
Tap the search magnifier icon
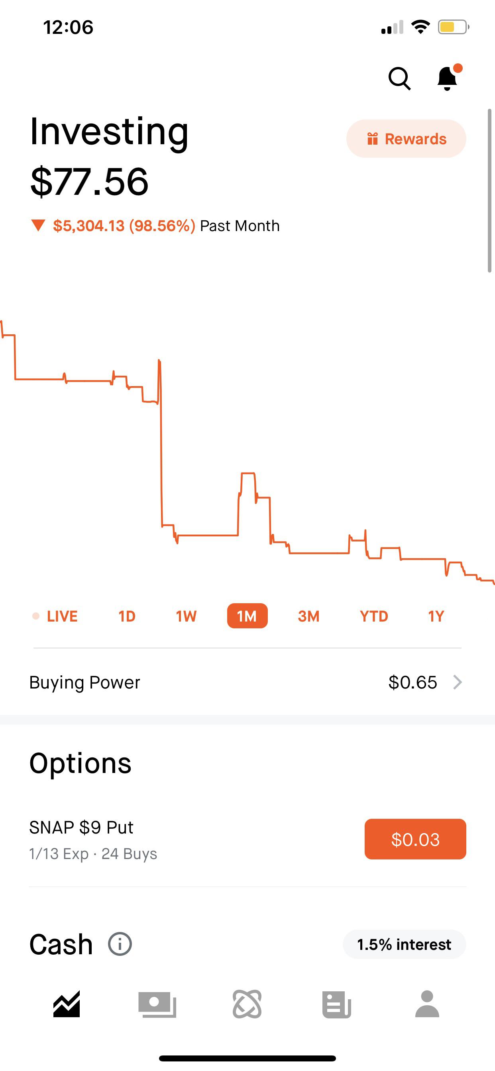click(399, 78)
